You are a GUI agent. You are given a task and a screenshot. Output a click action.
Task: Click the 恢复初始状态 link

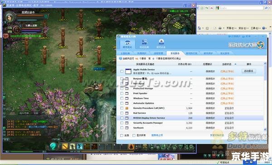[x=217, y=136]
